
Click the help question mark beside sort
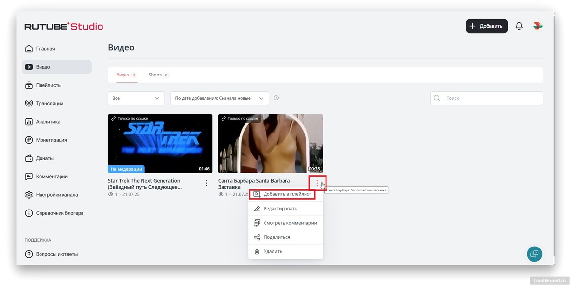click(276, 98)
